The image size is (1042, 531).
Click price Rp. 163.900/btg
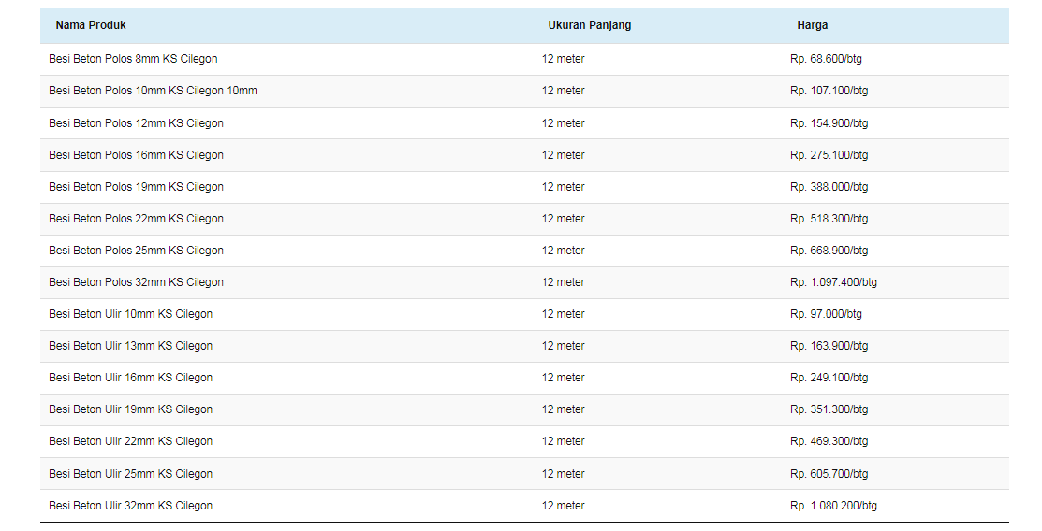click(x=829, y=346)
